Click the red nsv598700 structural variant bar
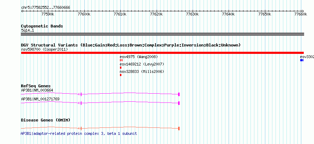Viewport: 314px width, 144px height. [x=162, y=53]
